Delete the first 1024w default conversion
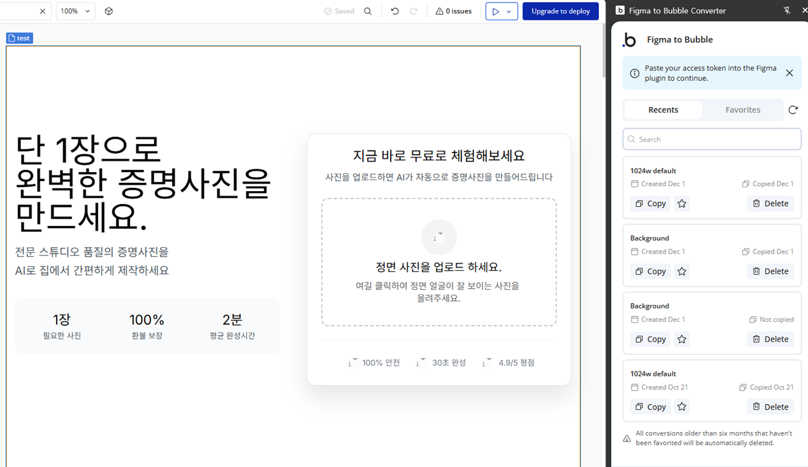This screenshot has height=467, width=808. coord(770,204)
